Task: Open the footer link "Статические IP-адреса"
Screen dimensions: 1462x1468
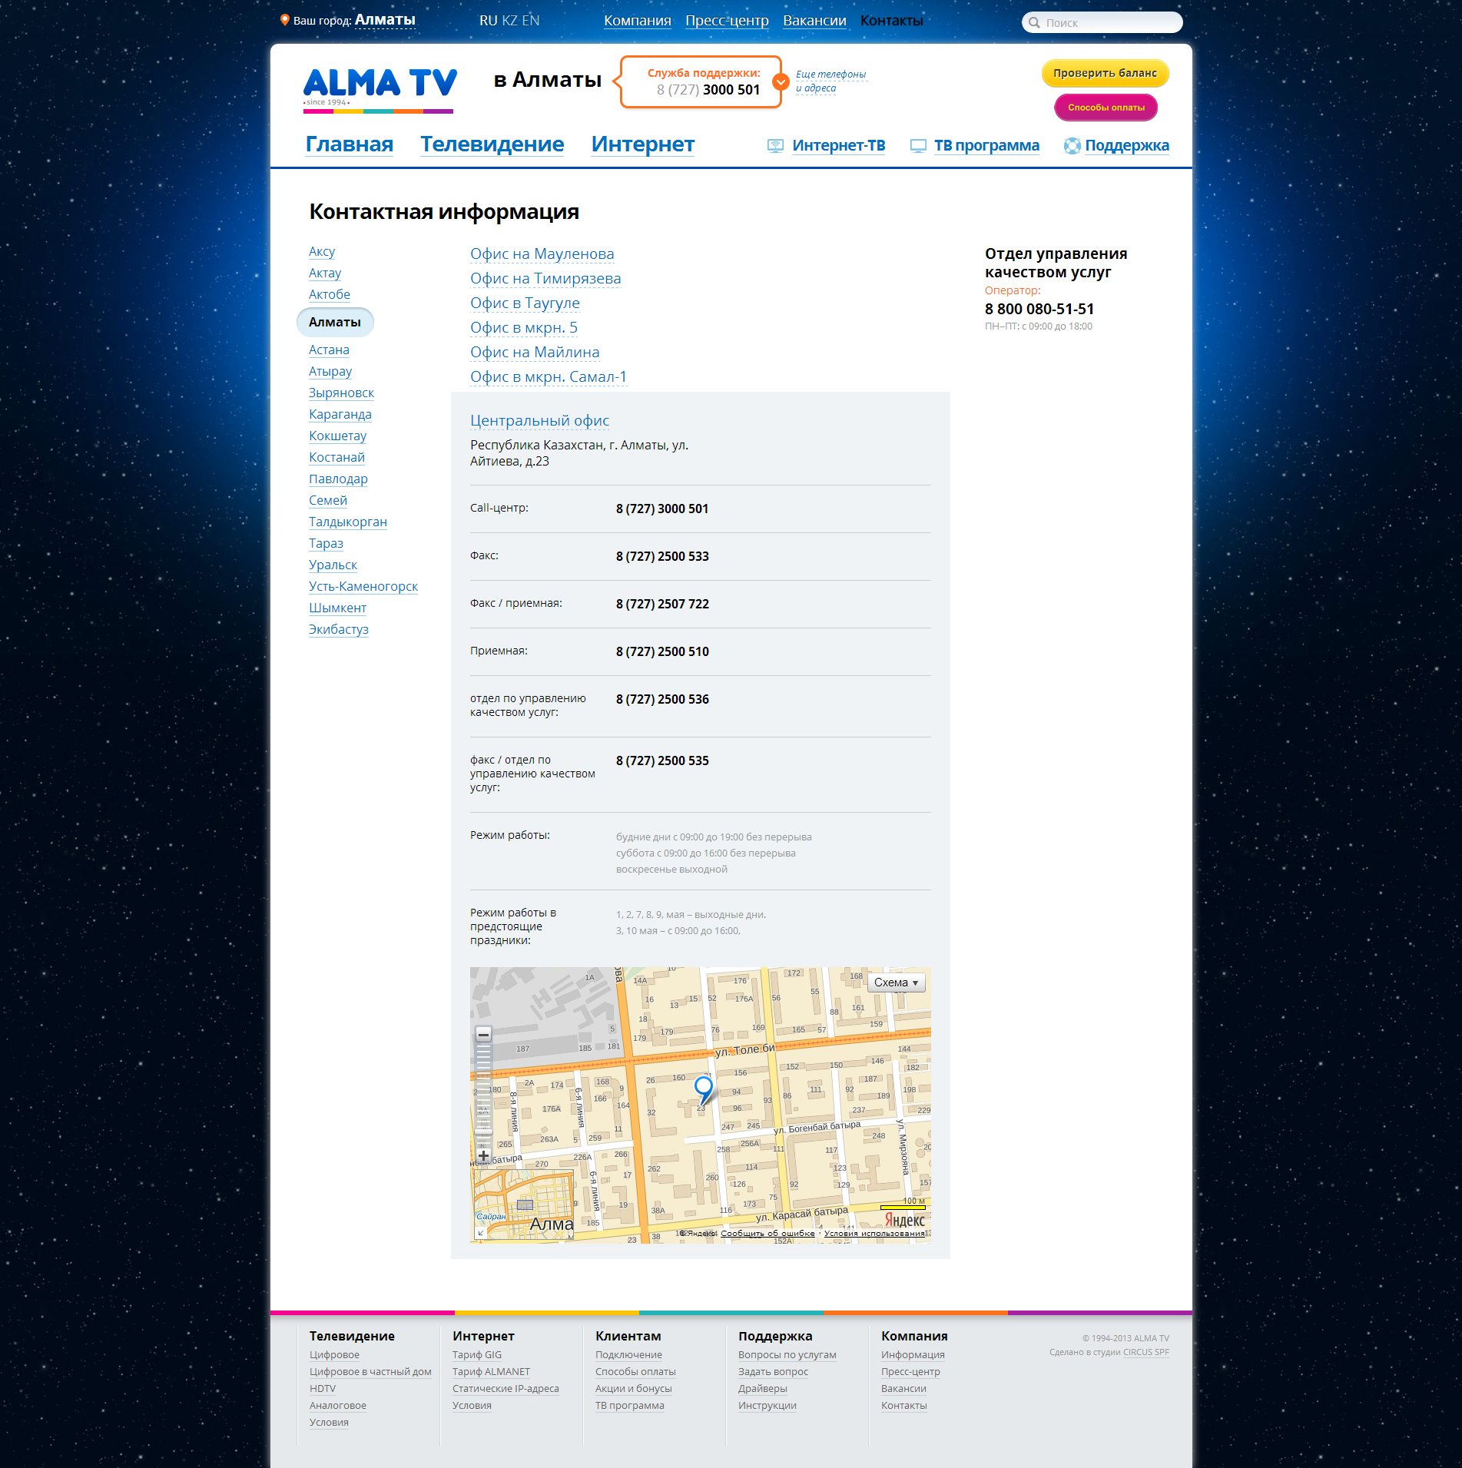Action: [x=506, y=1389]
